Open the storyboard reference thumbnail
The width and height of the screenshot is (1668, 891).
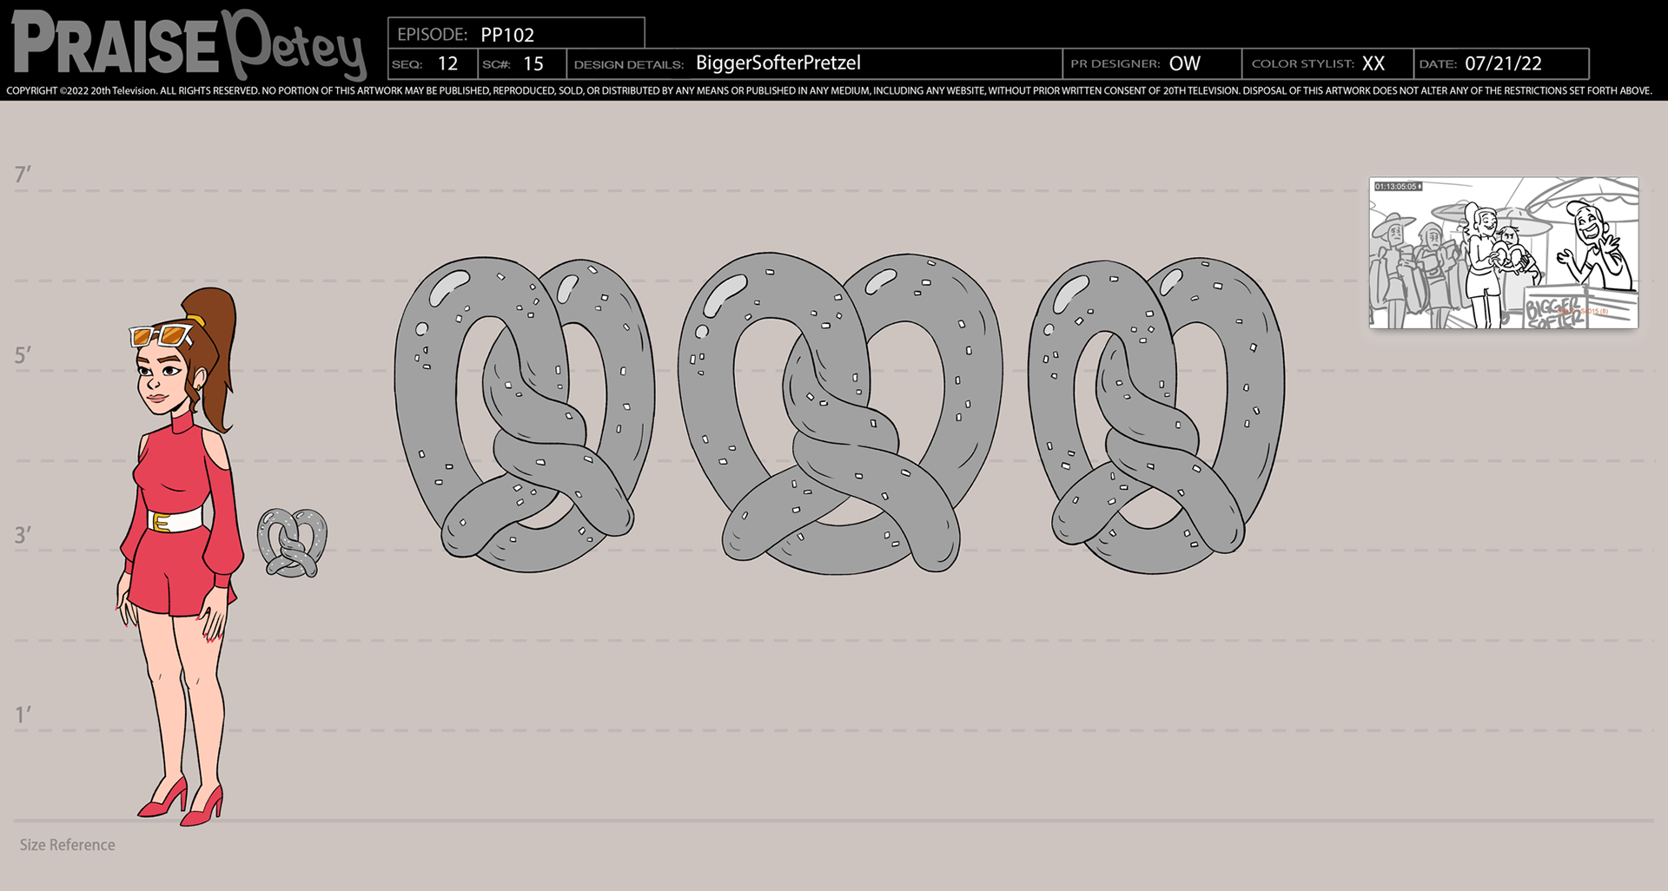(1504, 253)
